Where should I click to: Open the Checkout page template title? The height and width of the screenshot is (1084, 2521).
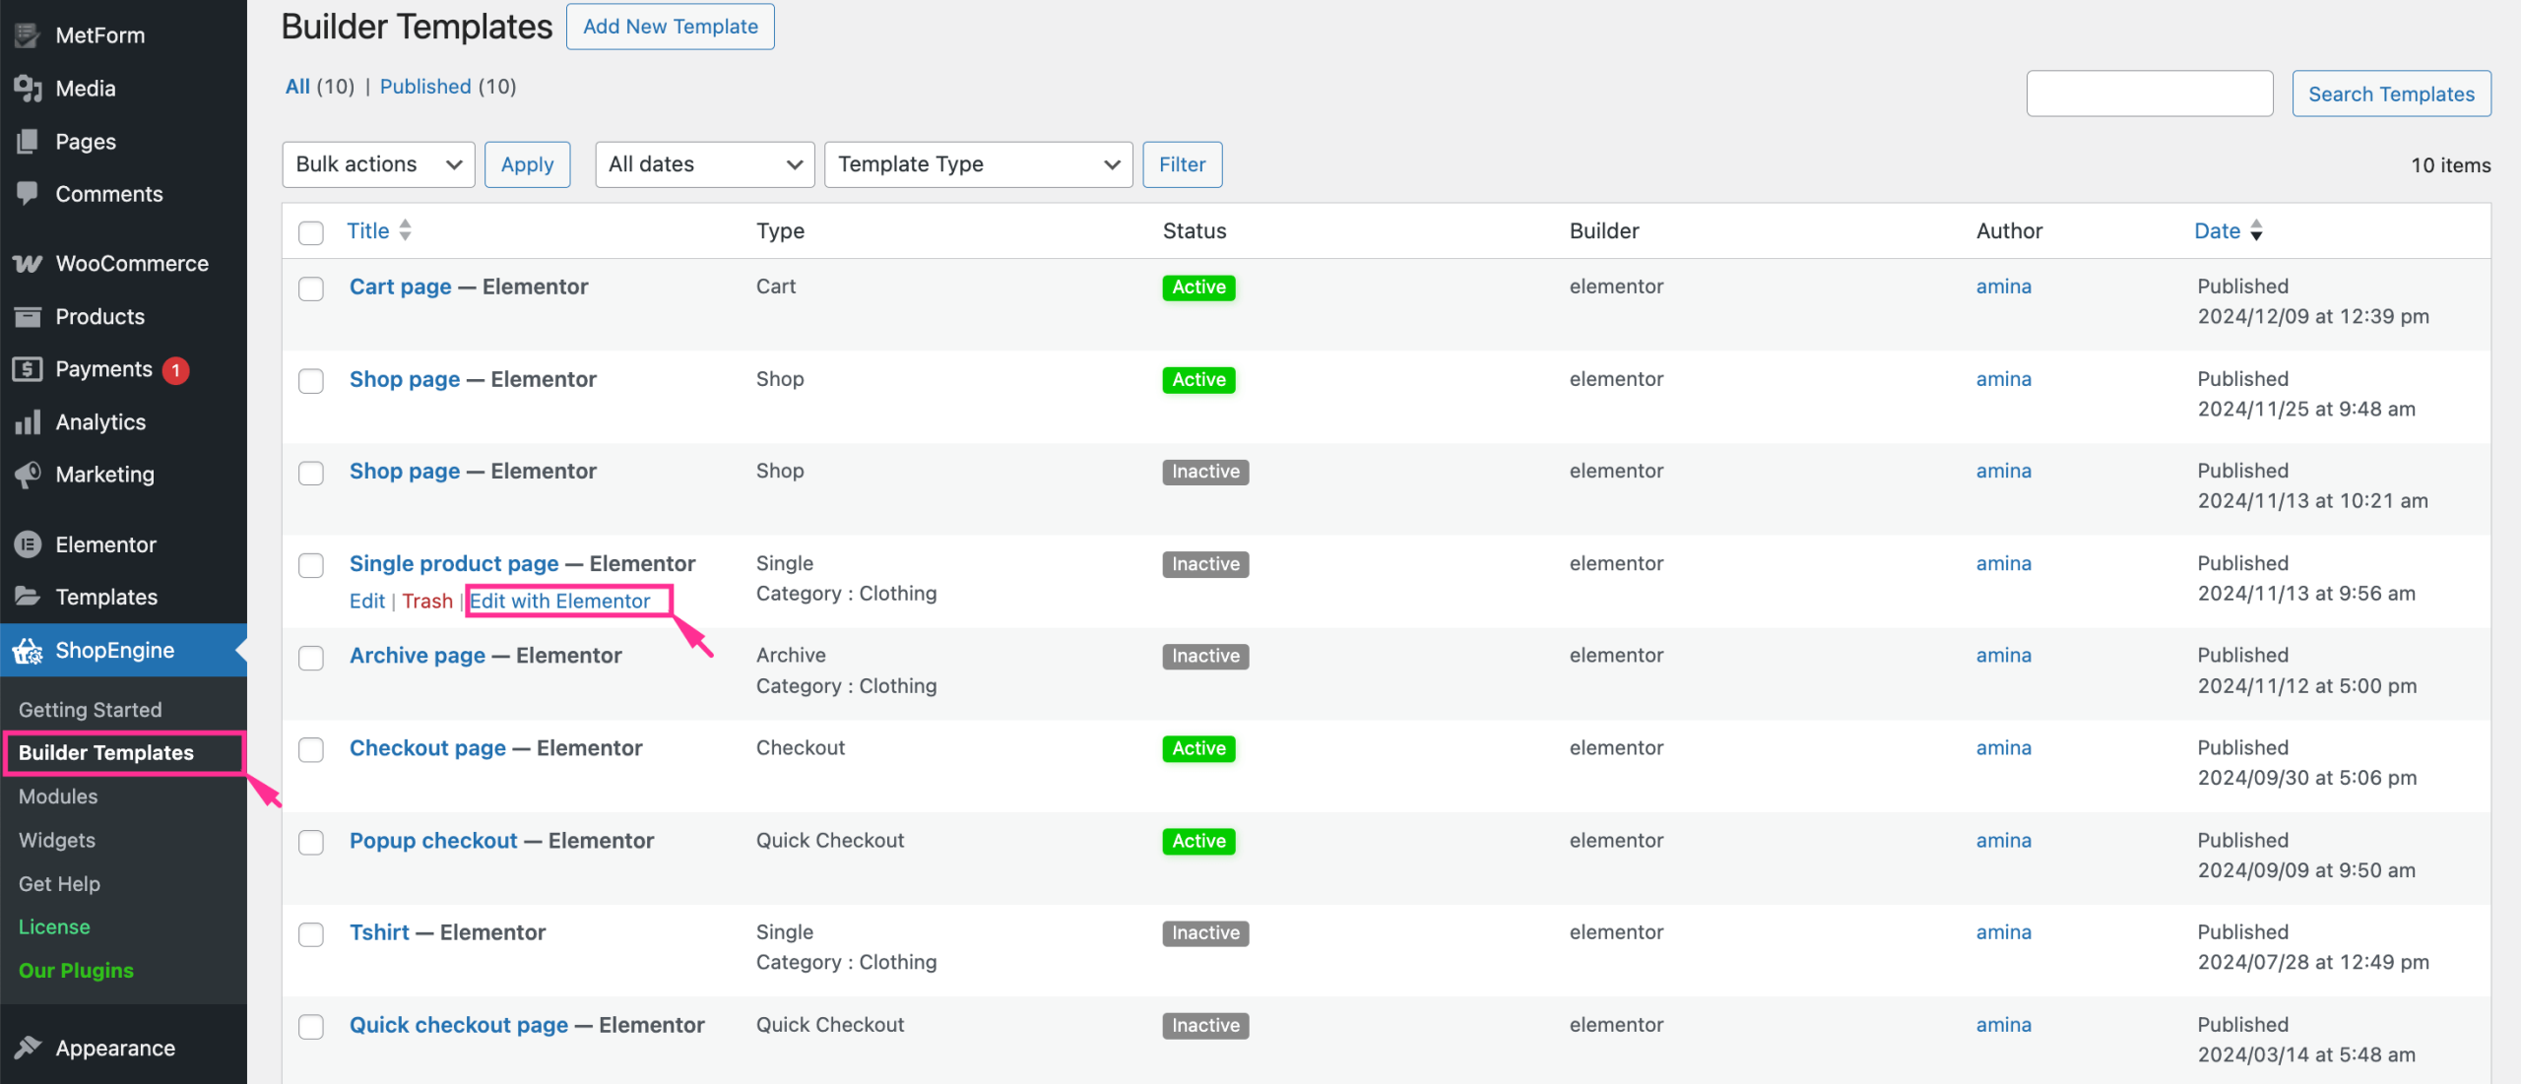[x=427, y=748]
